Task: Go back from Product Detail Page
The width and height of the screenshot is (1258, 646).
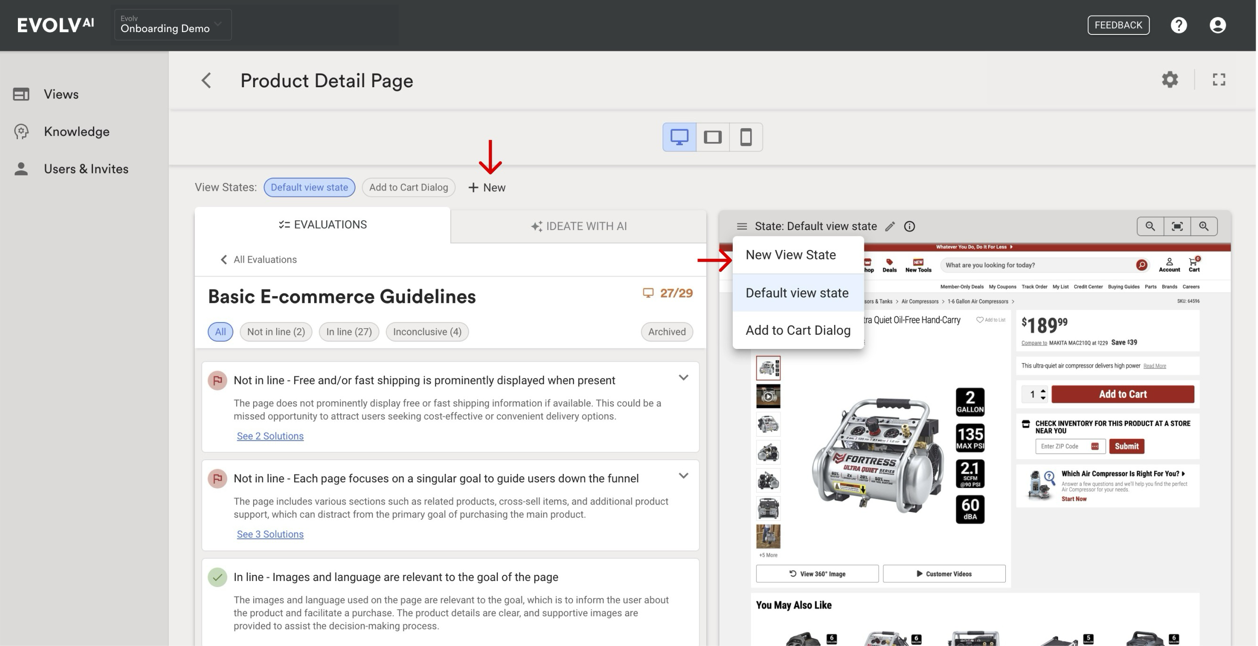Action: tap(206, 81)
